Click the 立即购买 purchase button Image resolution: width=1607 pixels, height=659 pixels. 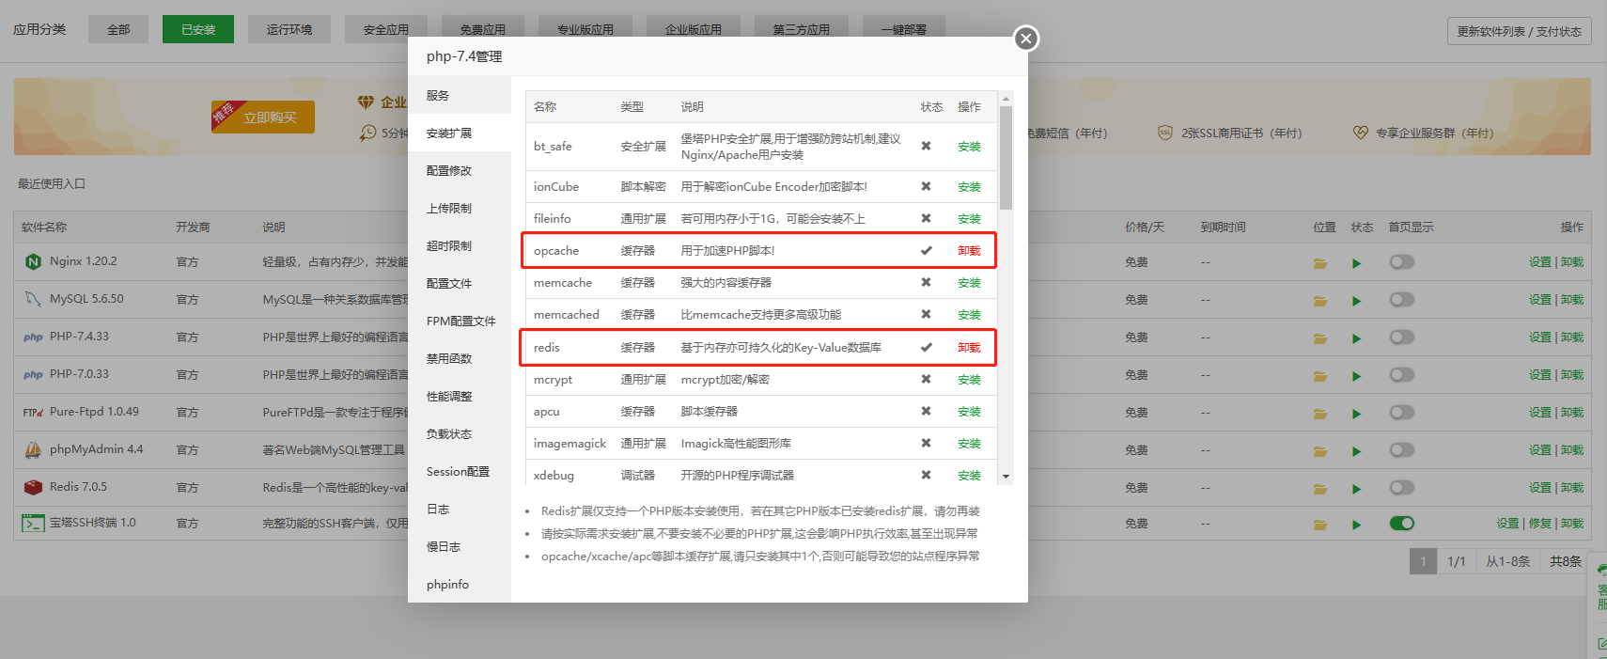click(263, 118)
